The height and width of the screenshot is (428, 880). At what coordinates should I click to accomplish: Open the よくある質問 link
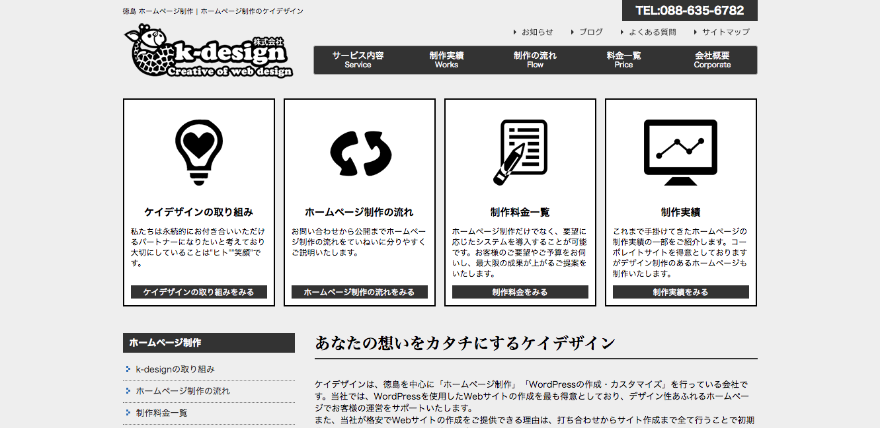click(652, 32)
